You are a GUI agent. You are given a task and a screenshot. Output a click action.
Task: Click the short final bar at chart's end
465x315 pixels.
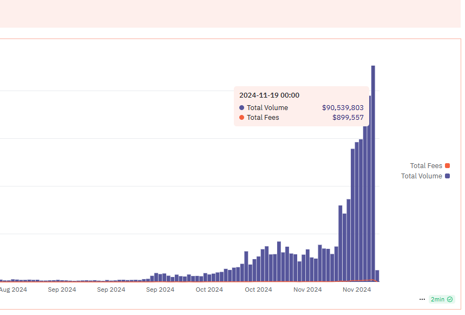(x=377, y=276)
